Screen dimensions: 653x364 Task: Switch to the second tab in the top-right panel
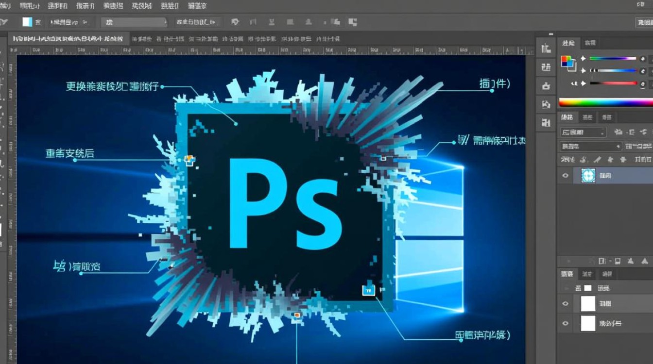tap(591, 43)
